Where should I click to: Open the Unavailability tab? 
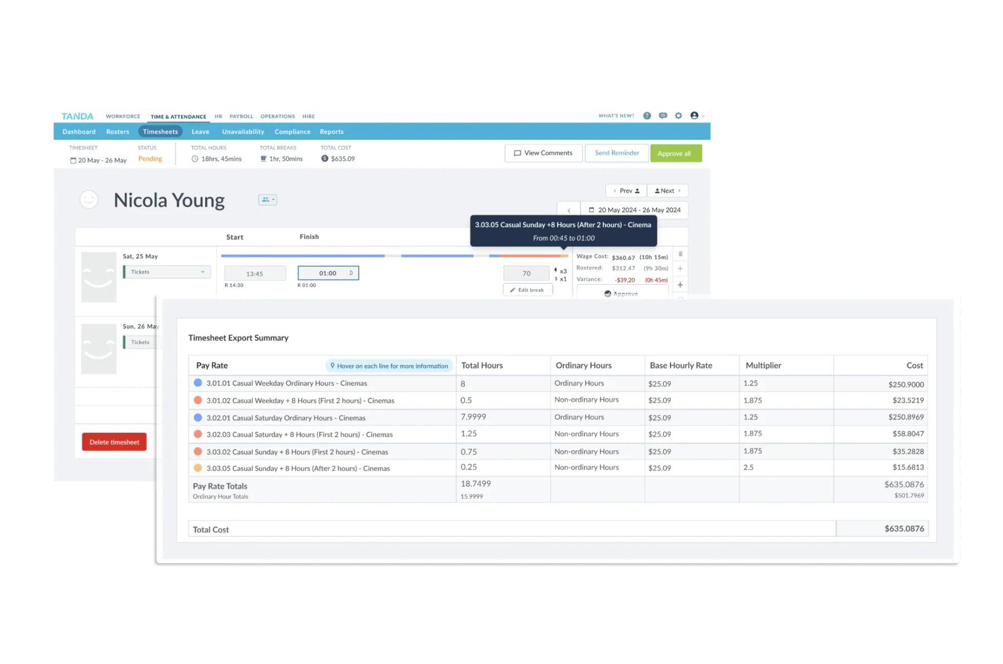243,132
